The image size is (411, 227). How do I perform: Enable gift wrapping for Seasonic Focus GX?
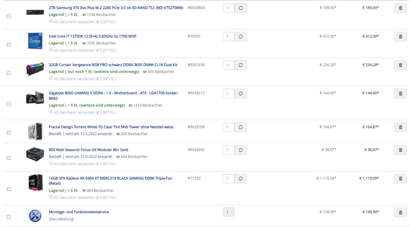point(51,164)
